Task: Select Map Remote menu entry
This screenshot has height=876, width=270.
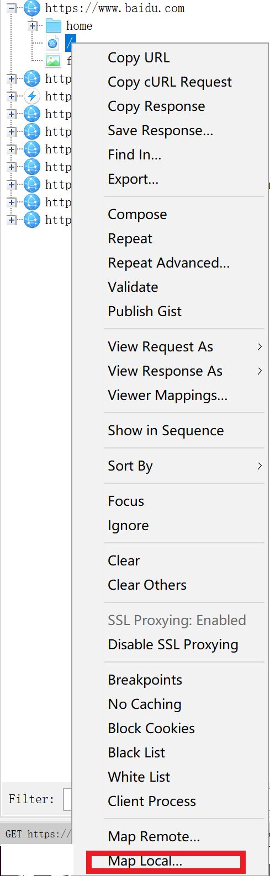Action: point(154,836)
